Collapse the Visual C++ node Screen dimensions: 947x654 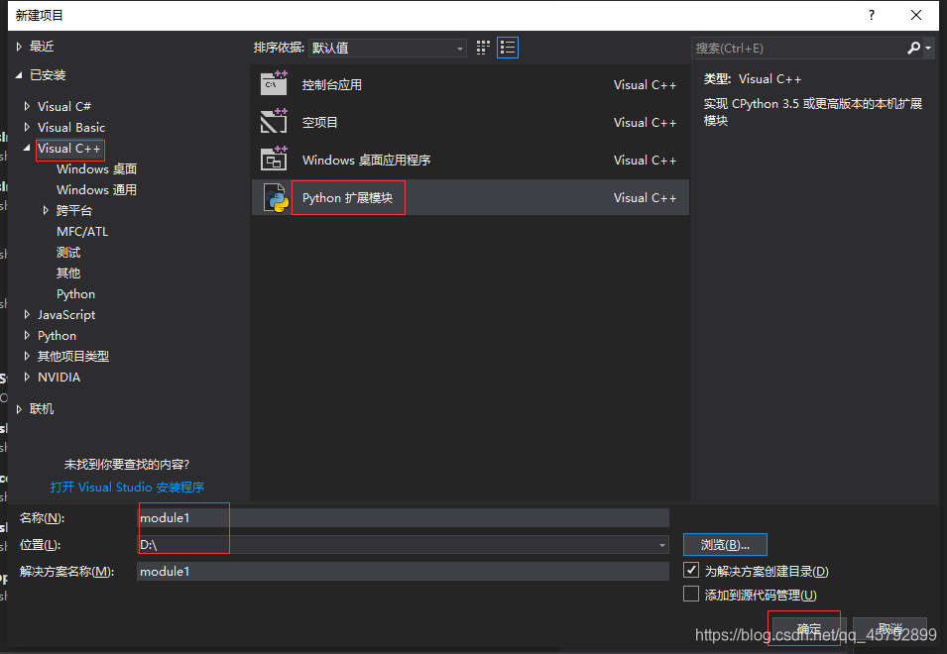(x=27, y=148)
